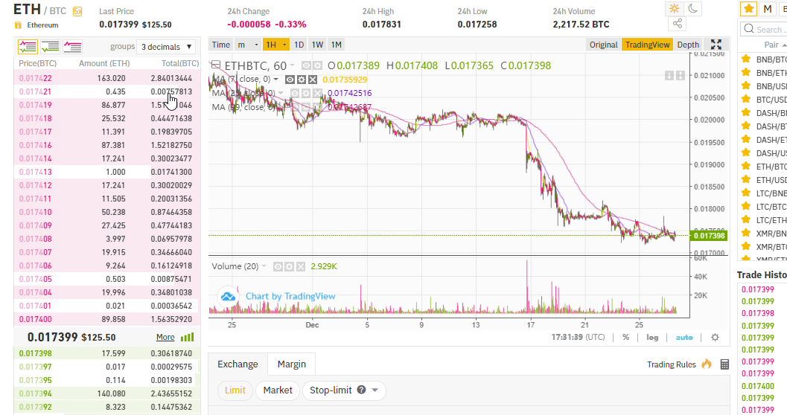787x415 pixels.
Task: Open the Trading Rules link
Action: pyautogui.click(x=671, y=364)
